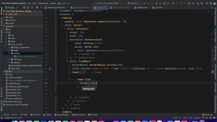
Task: Click UTF-8 encoding in status bar
Action: click(x=185, y=118)
